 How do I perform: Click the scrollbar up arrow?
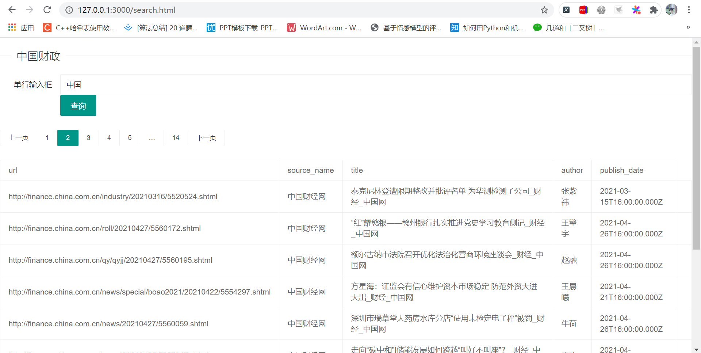(696, 42)
